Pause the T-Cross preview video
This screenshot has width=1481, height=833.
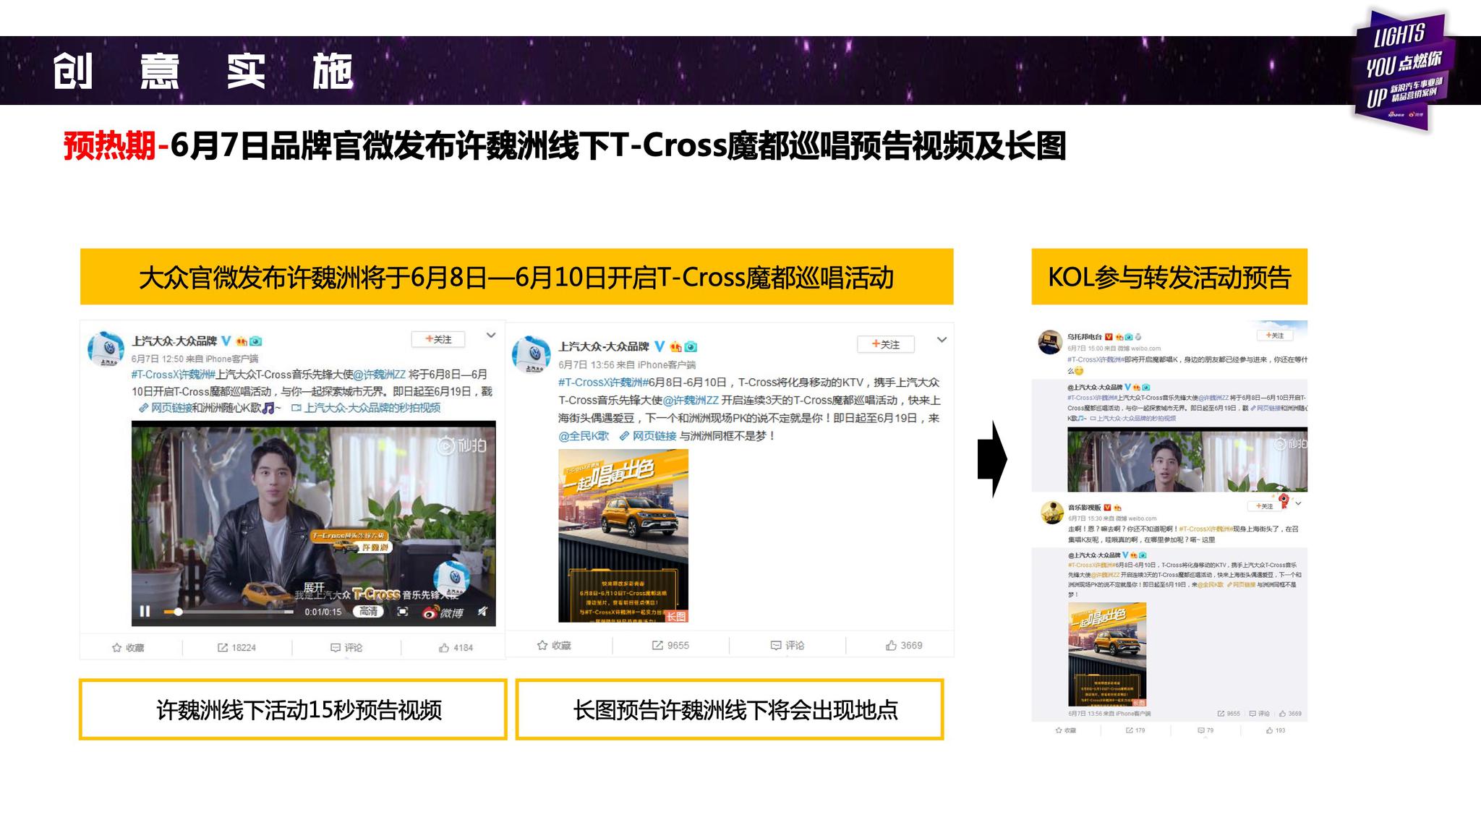click(x=145, y=612)
